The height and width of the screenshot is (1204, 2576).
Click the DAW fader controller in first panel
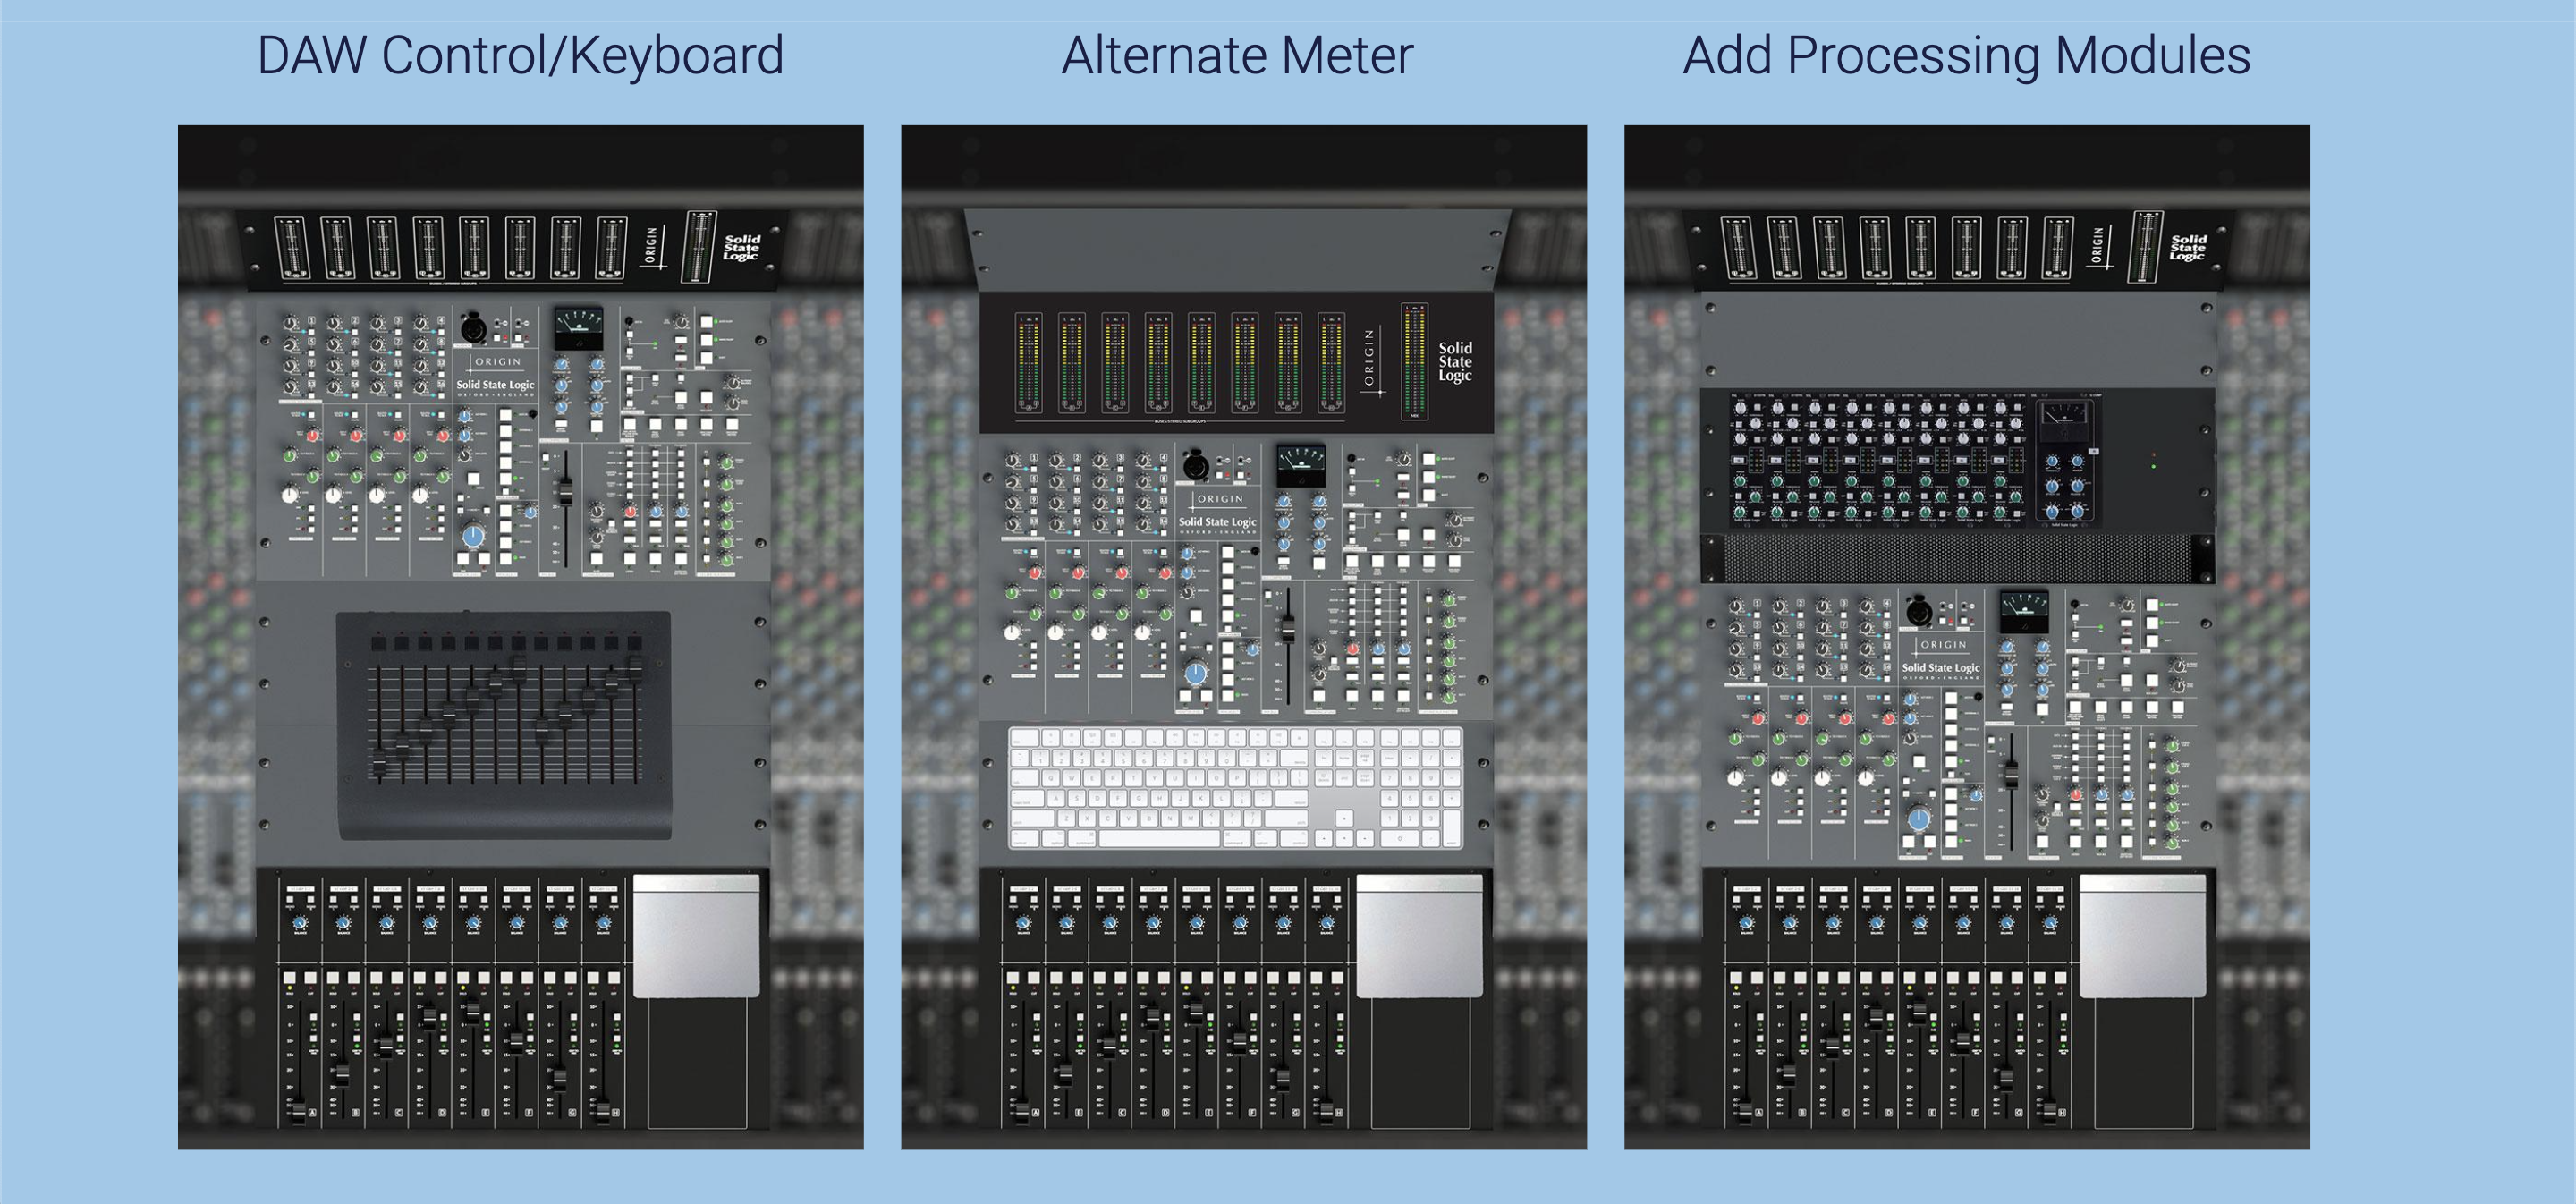tap(505, 725)
